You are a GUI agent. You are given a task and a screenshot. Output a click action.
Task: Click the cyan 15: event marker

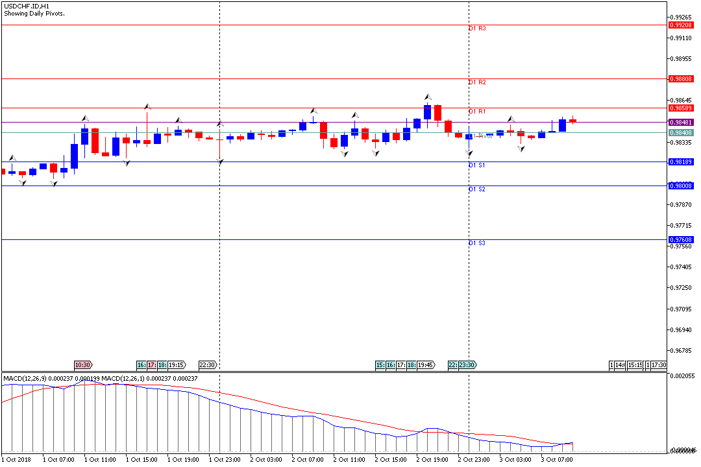380,365
